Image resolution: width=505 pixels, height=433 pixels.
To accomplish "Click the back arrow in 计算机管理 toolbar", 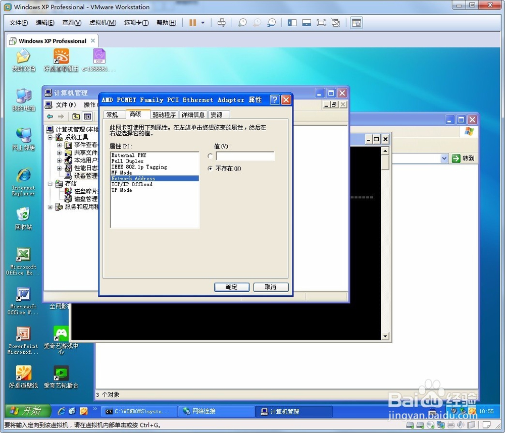I will pyautogui.click(x=50, y=117).
